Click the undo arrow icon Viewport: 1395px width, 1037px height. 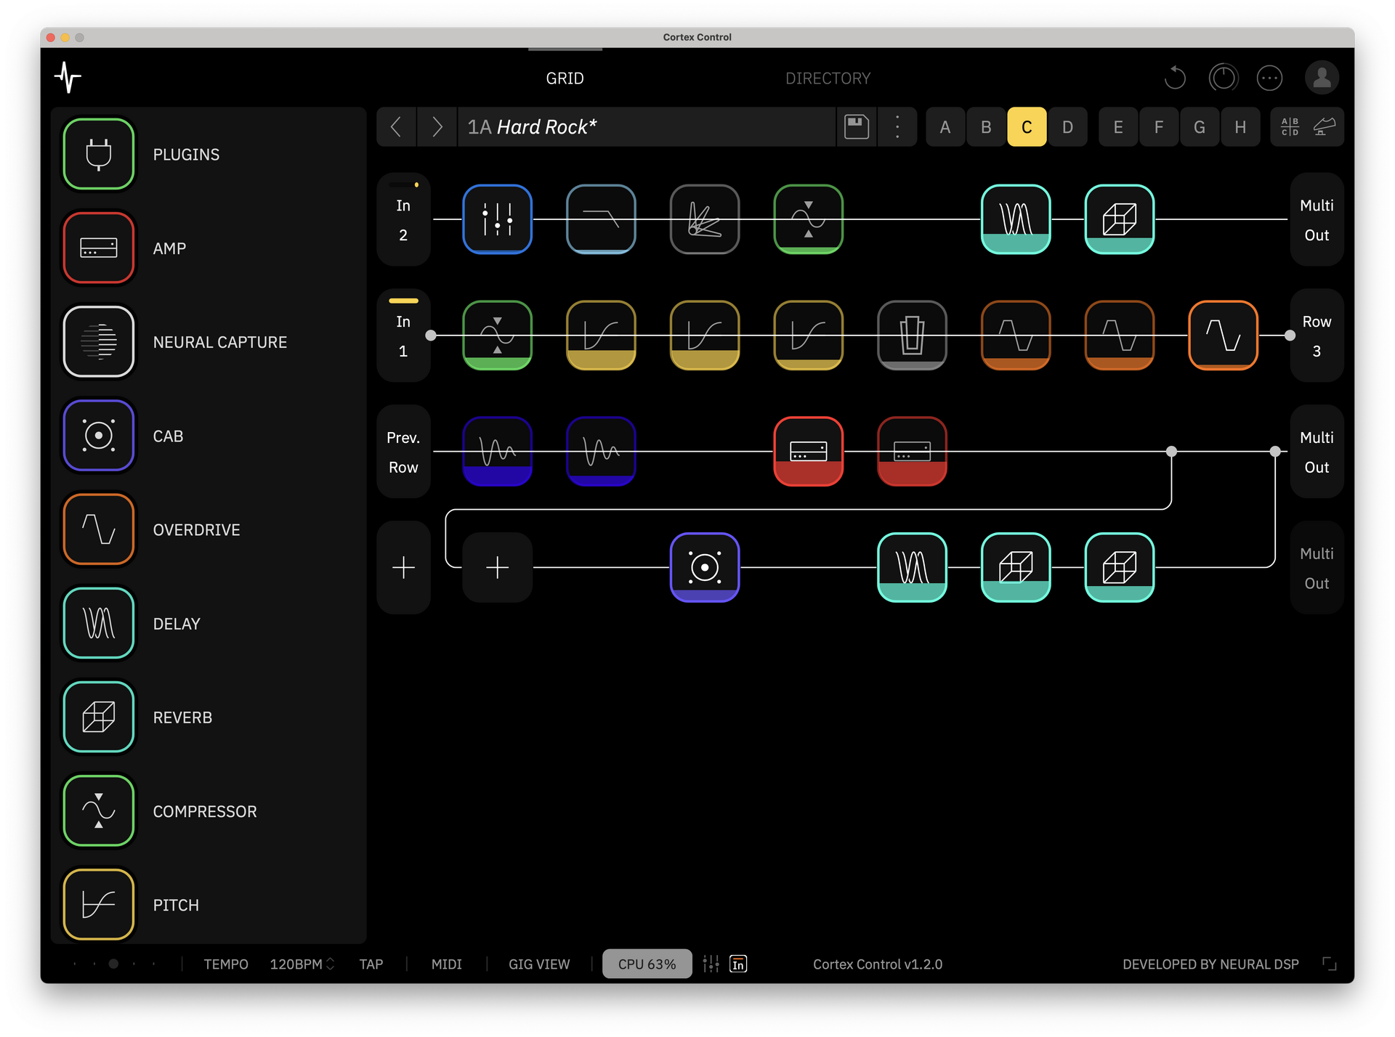click(1175, 78)
